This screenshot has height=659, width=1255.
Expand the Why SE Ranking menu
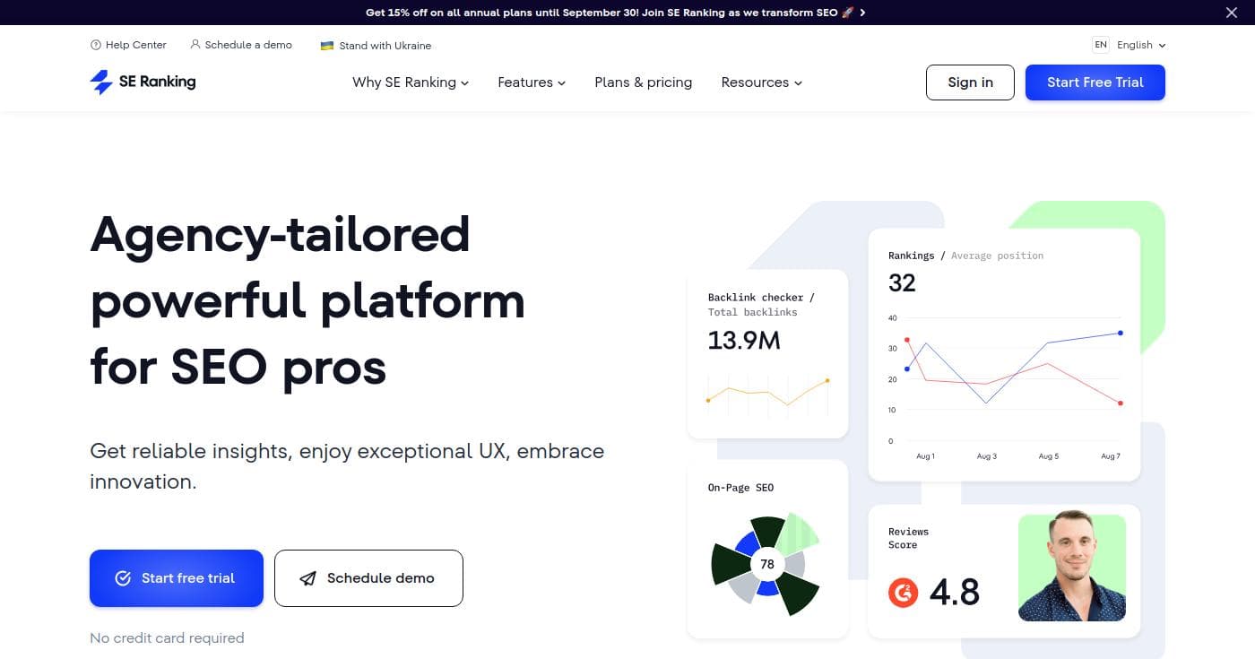point(410,82)
